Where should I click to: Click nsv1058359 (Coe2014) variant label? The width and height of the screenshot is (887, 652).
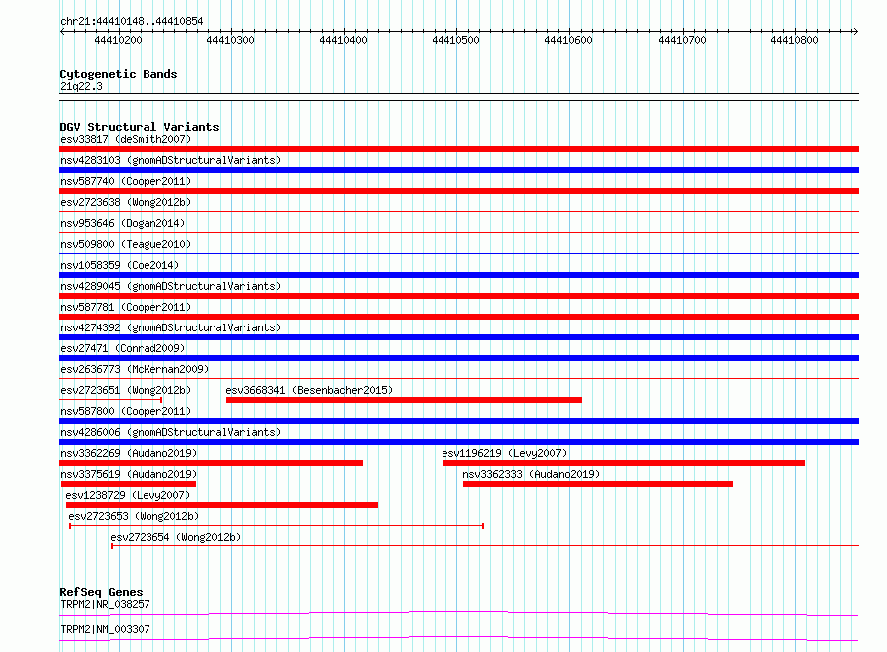120,265
